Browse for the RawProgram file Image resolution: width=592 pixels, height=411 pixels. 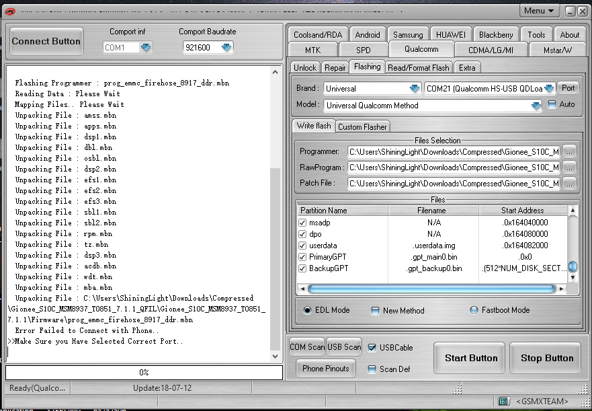pyautogui.click(x=569, y=167)
